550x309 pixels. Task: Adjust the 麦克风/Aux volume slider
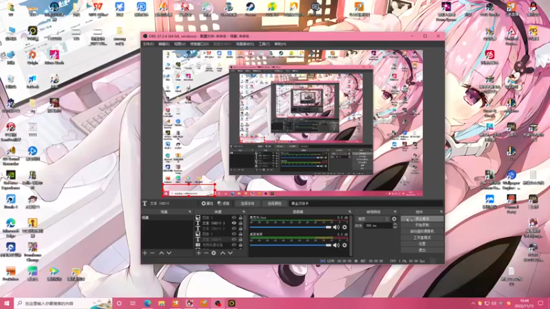coord(290,227)
